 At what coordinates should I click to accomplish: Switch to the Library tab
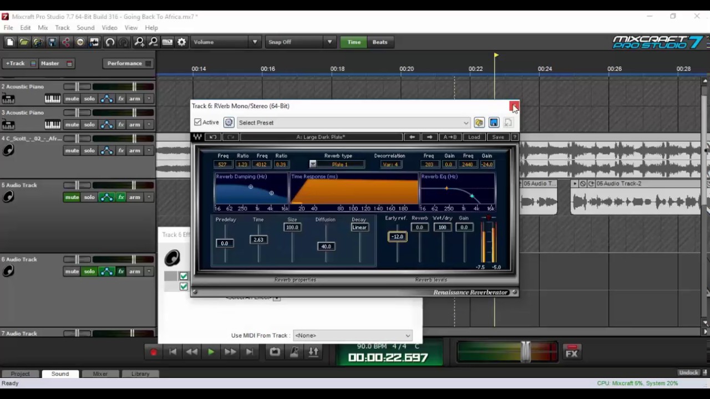(x=140, y=374)
